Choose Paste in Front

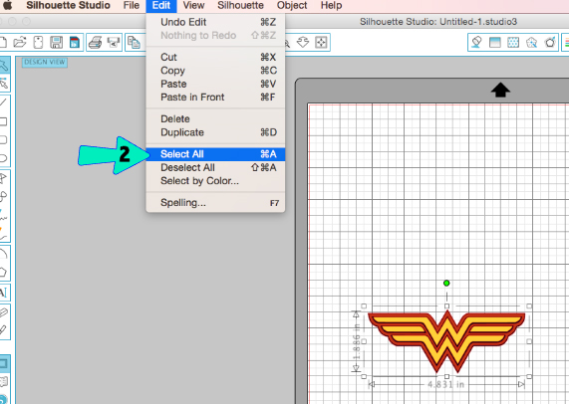point(215,98)
